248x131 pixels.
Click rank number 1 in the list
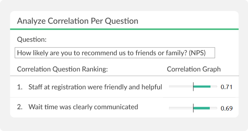click(20, 87)
